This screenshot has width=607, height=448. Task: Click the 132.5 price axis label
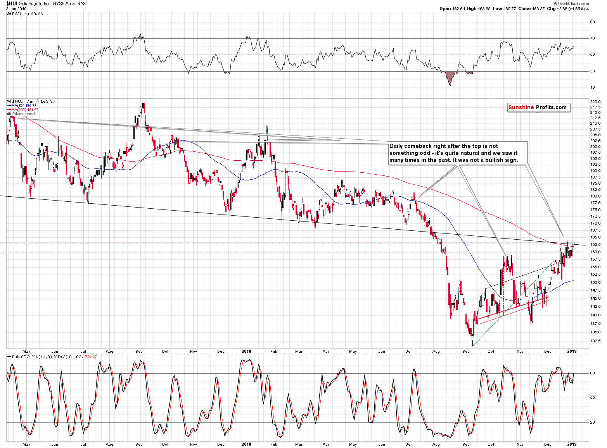point(595,341)
